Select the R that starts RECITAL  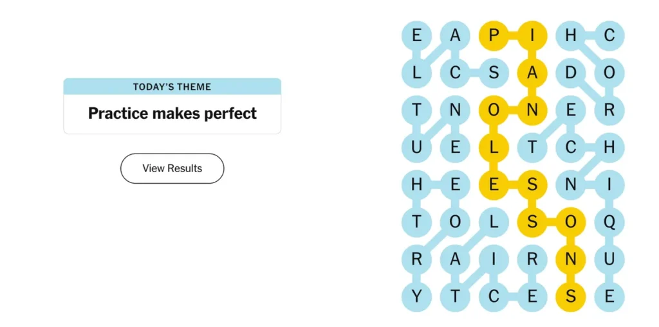click(x=532, y=260)
